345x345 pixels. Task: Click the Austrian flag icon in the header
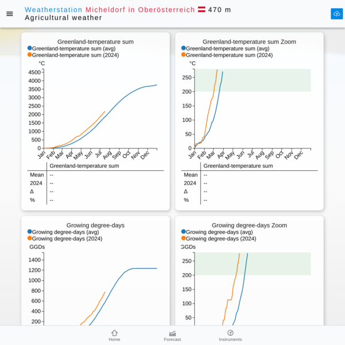(201, 9)
